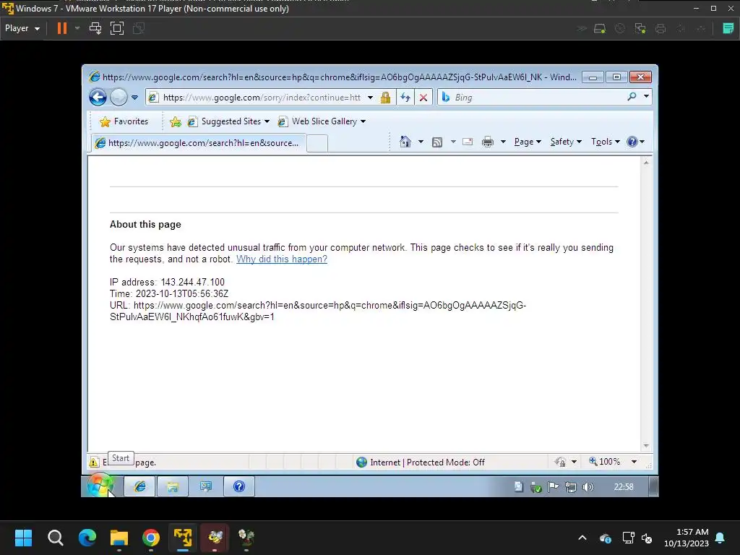Screen dimensions: 740x555
Task: Click the 22:58 clock in Windows 7 tray
Action: tap(624, 486)
